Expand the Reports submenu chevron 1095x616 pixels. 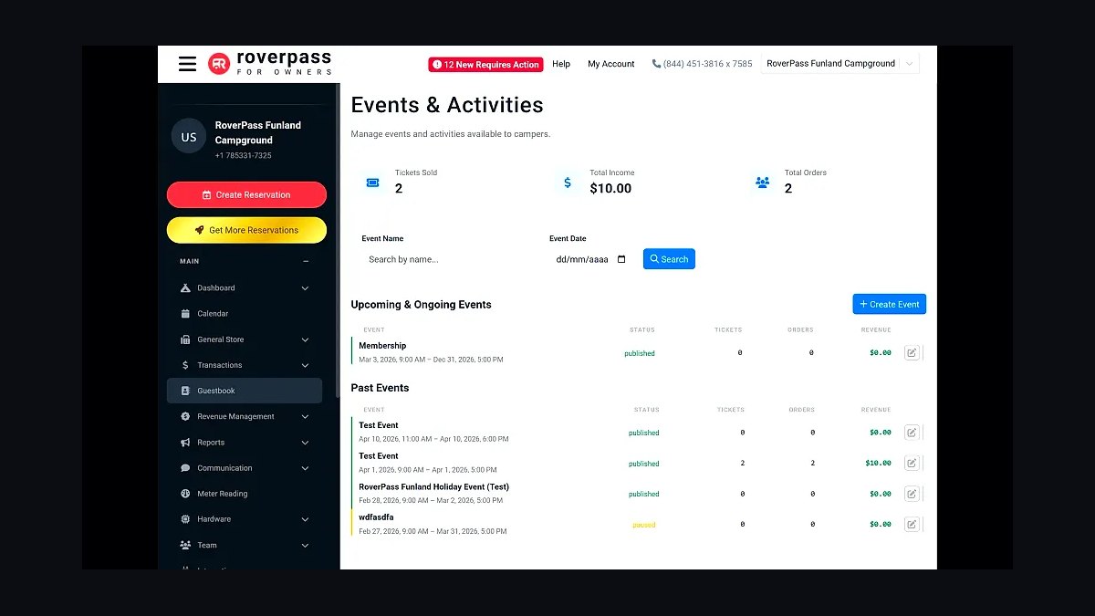305,443
